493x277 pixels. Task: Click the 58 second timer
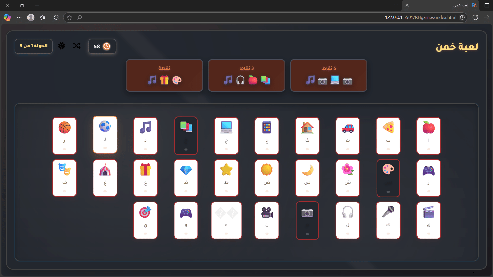[x=102, y=46]
